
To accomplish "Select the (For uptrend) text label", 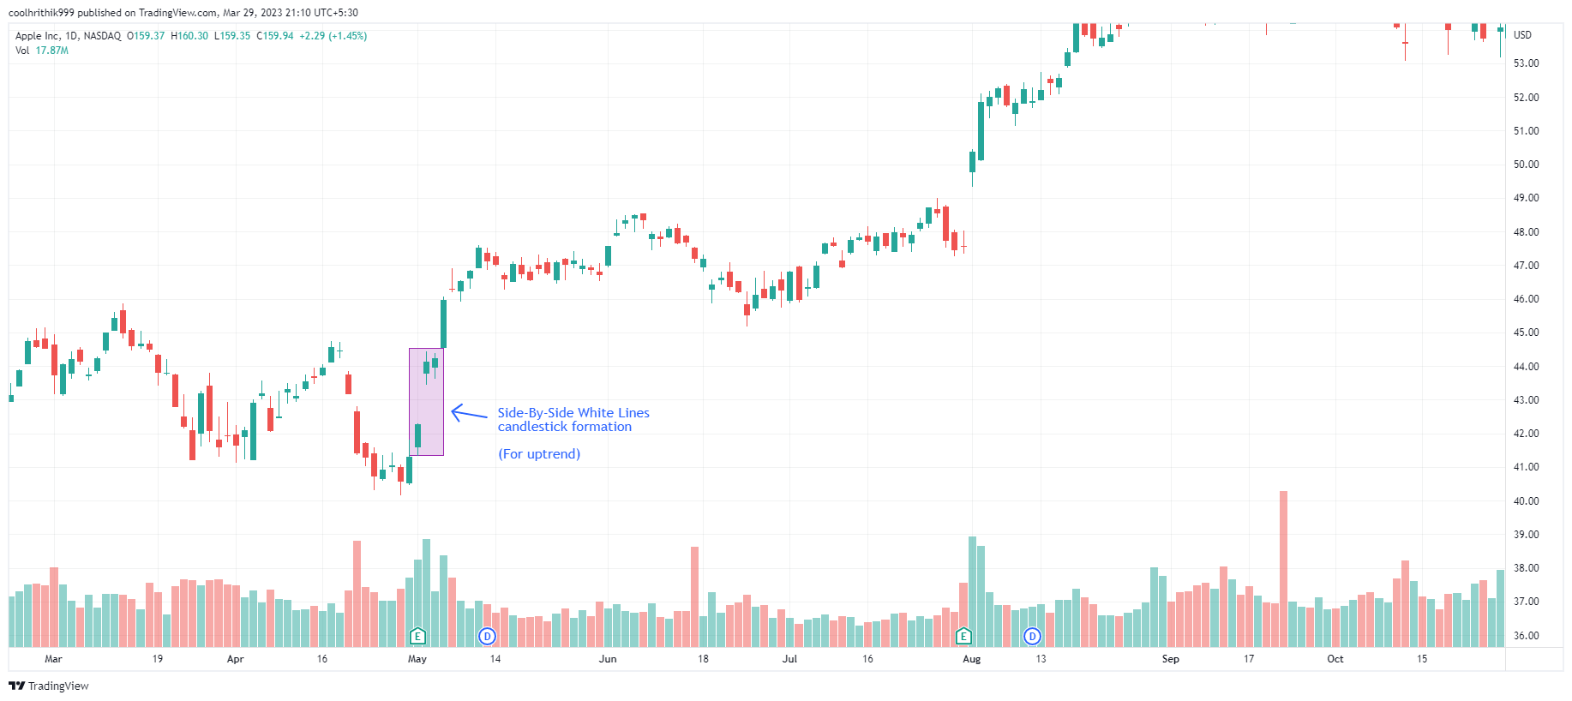I will [x=539, y=454].
